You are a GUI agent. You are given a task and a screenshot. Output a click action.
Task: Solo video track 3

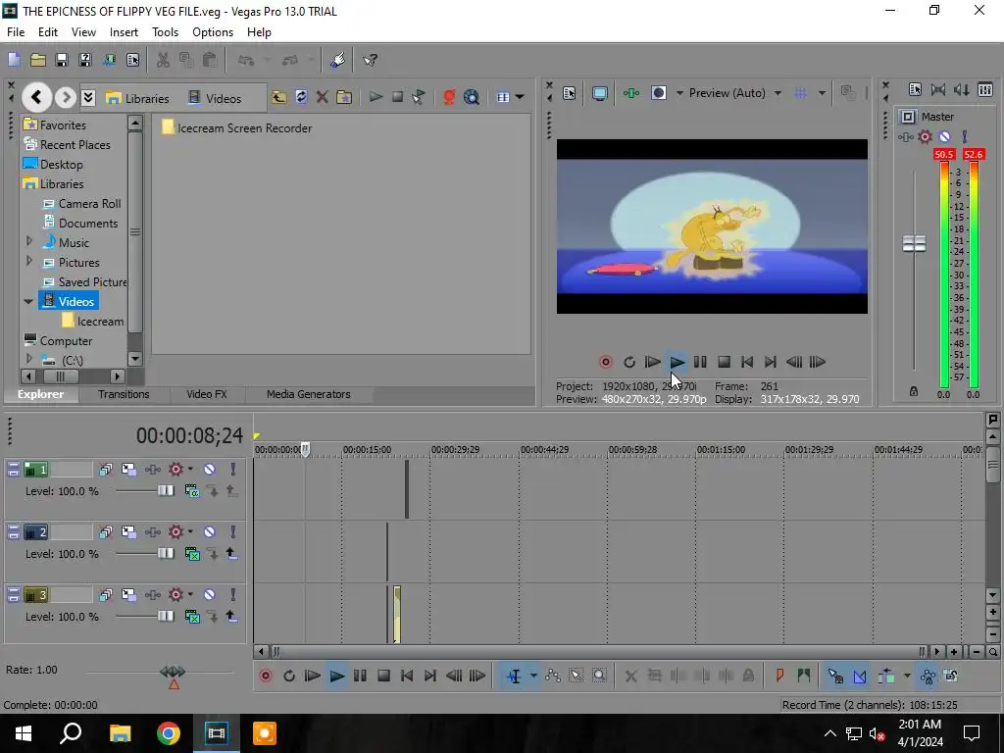coord(233,595)
